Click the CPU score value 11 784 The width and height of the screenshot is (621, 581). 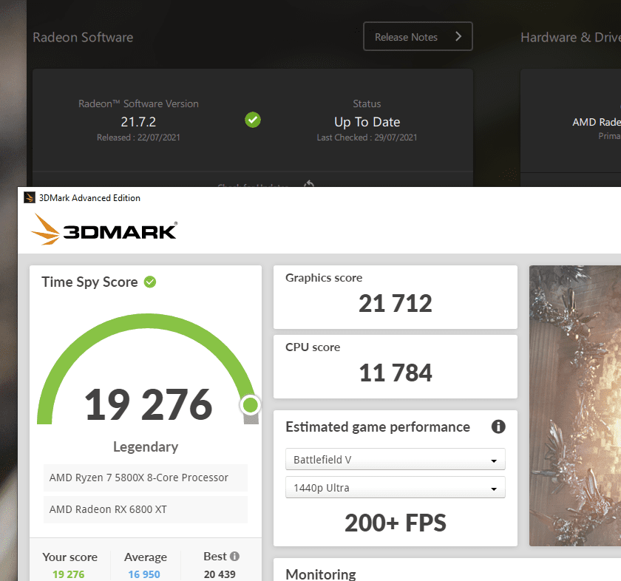click(396, 373)
